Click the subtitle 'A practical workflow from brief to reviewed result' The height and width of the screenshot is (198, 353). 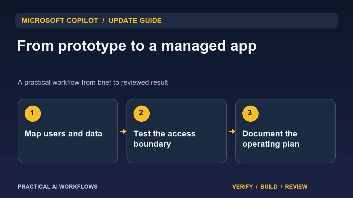point(93,82)
